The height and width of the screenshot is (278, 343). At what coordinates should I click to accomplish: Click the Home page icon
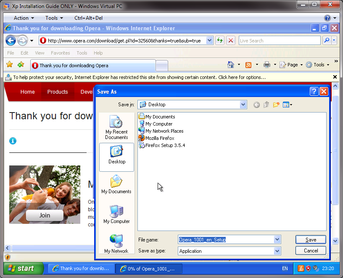click(x=231, y=65)
